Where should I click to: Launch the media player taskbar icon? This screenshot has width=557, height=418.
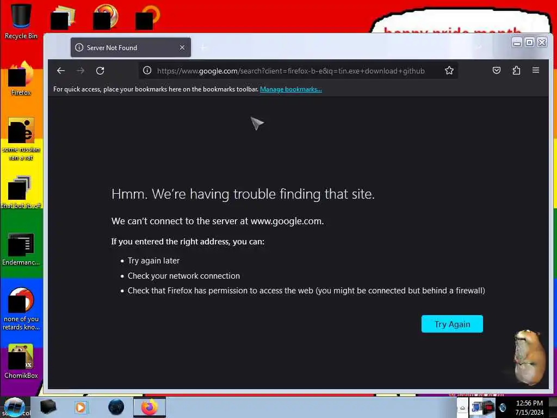[x=81, y=407]
